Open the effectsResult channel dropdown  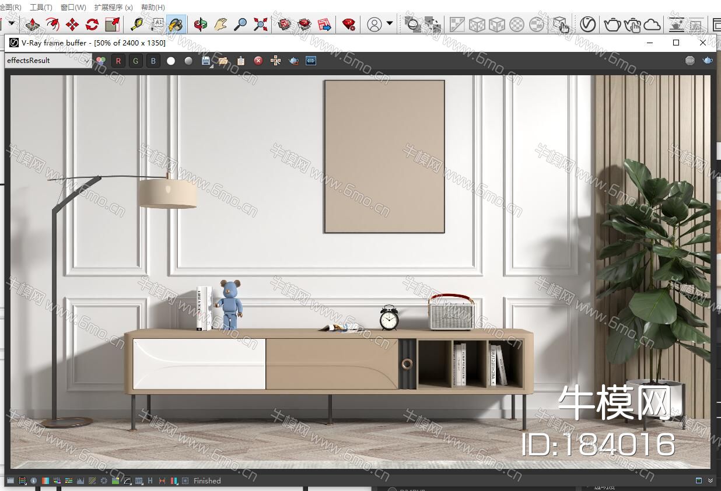pyautogui.click(x=48, y=61)
